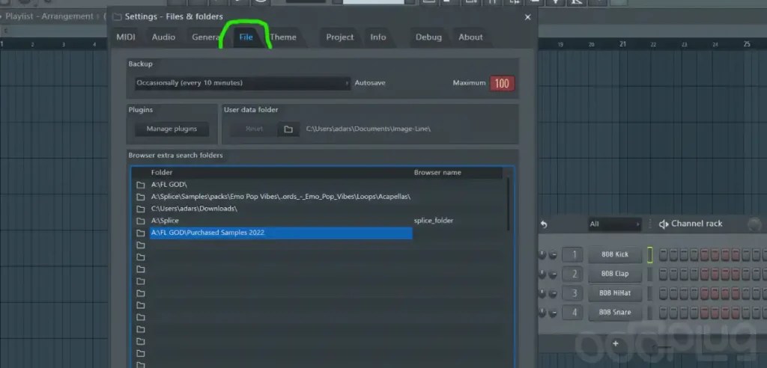Open the 808 Clap channel button
Viewport: 767px width, 368px height.
[615, 274]
